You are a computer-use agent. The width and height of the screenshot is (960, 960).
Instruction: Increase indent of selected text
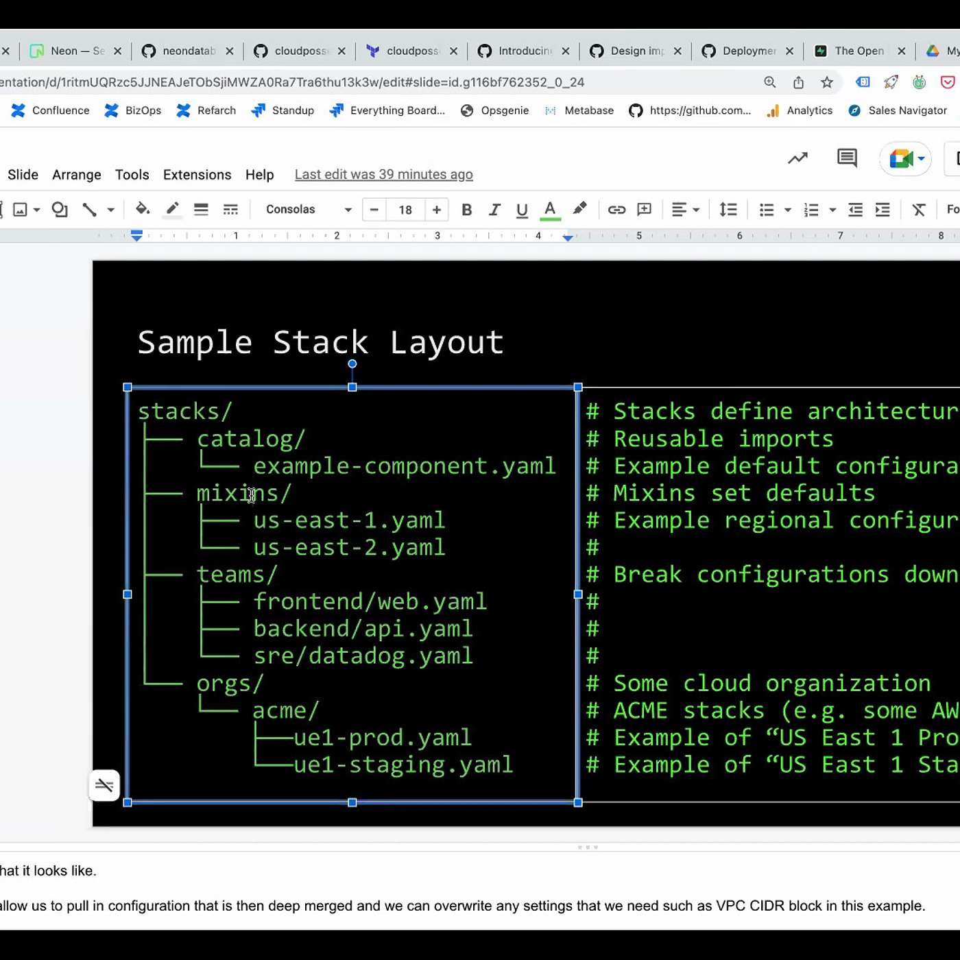[x=883, y=210]
